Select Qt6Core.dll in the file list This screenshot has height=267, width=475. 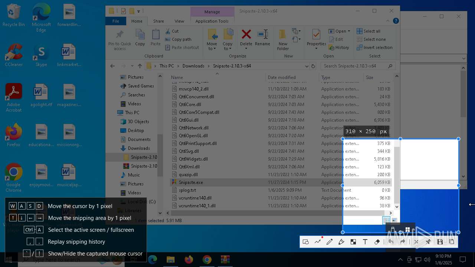281,105
